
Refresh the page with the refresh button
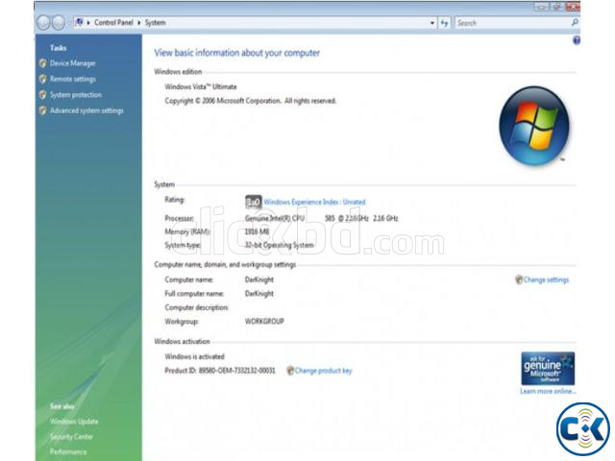[x=444, y=23]
